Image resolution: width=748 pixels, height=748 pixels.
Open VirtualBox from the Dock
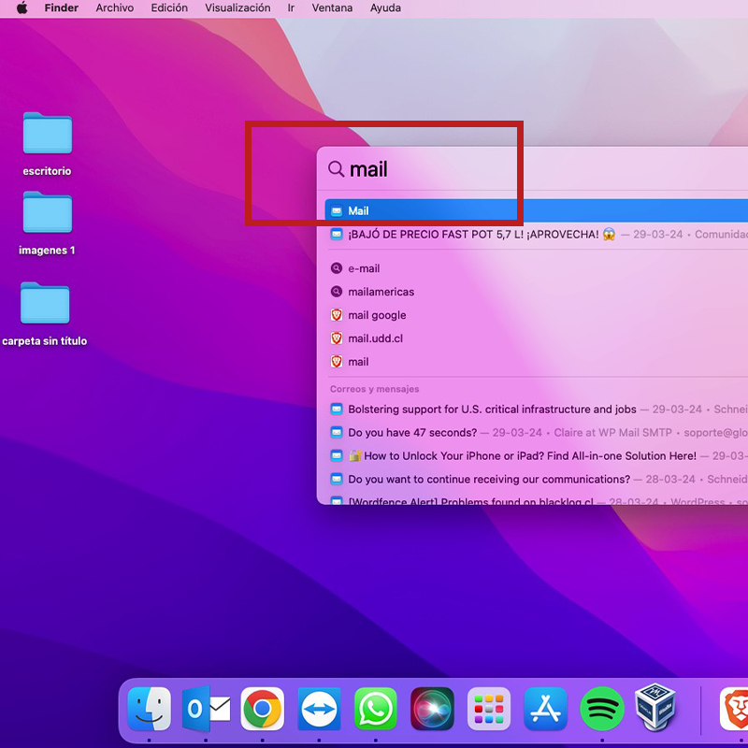coord(657,709)
